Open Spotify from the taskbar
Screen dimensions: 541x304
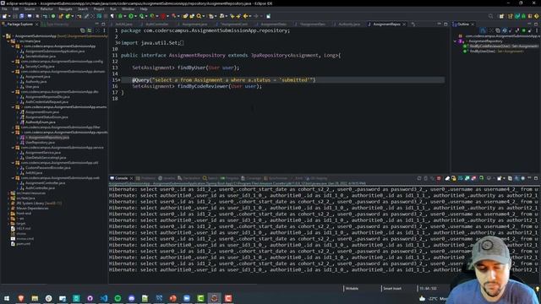point(117,298)
